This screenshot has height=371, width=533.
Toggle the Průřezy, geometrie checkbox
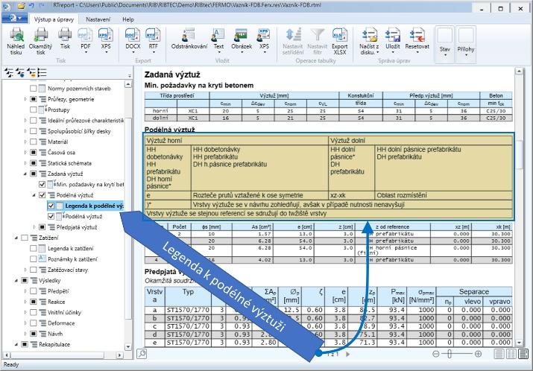(34, 99)
